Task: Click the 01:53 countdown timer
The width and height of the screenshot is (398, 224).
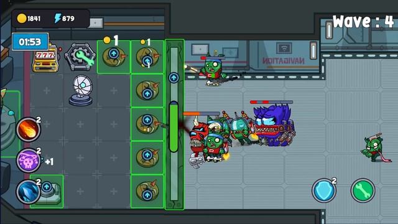Action: [x=30, y=42]
